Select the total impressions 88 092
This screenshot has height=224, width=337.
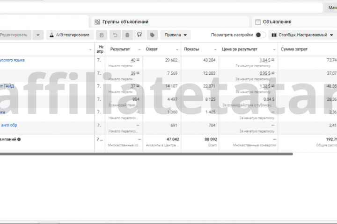pyautogui.click(x=211, y=140)
